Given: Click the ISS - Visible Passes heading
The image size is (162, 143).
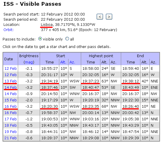Looking at the screenshot, I should coord(32,4).
